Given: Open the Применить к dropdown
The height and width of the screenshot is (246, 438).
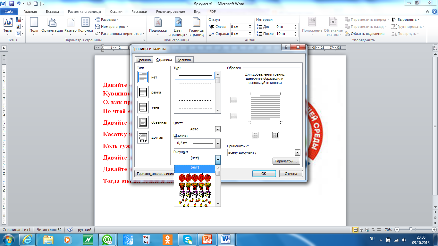Looking at the screenshot, I should [297, 152].
